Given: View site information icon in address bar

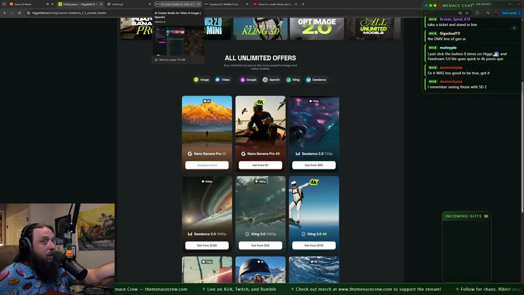Looking at the screenshot, I should pyautogui.click(x=28, y=13).
